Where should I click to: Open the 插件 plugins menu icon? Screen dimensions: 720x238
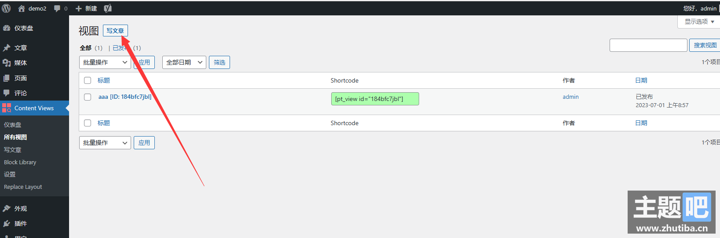7,224
